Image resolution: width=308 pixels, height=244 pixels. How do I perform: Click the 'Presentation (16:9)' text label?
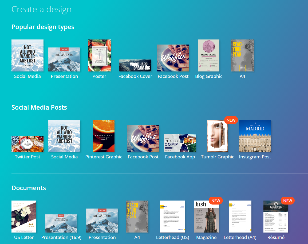point(61,237)
